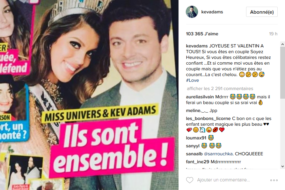The width and height of the screenshot is (285, 190).
Task: Open the #Love hashtag
Action: (x=192, y=81)
